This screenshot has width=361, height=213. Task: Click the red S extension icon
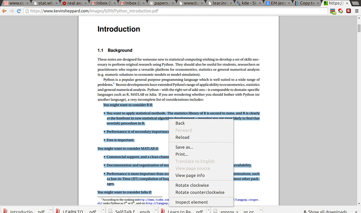point(348,11)
